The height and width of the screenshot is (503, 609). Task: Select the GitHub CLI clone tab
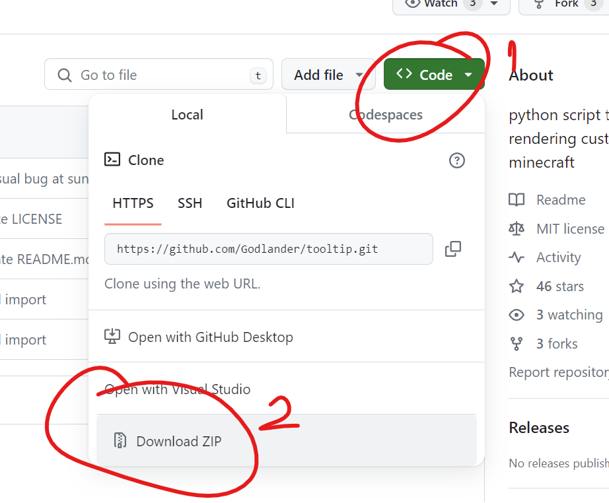pos(260,203)
